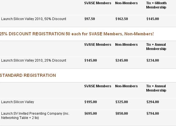This screenshot has width=176, height=126.
Task: Select the Launch:Silicon Valley standard registration row
Action: coord(17,102)
